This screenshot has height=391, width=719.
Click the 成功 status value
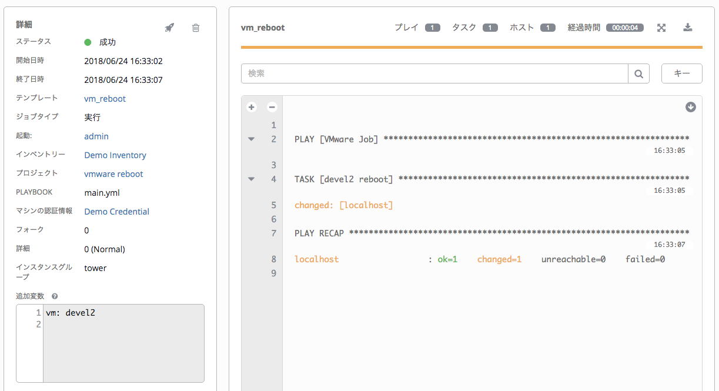(108, 42)
